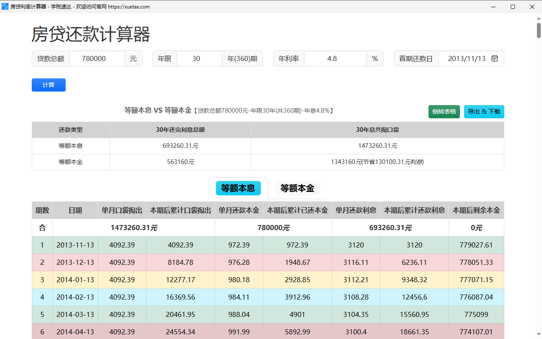
Task: Open the calendar picker icon in date field
Action: [x=494, y=58]
